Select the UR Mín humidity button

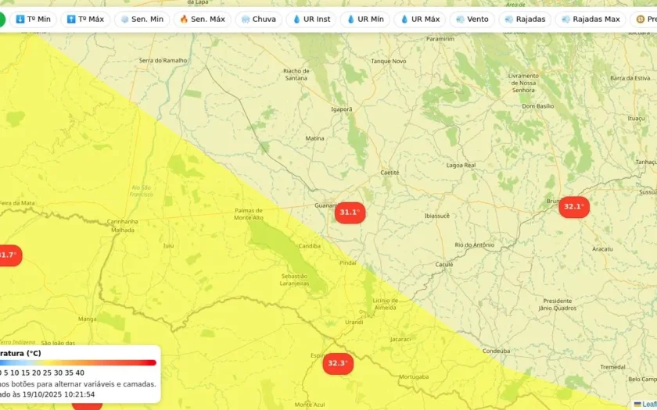click(x=365, y=20)
